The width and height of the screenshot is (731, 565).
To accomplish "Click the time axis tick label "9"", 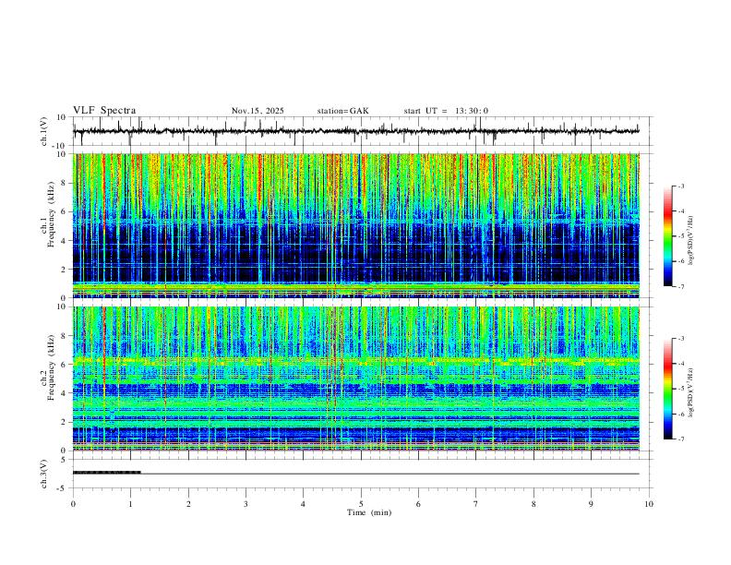I will (x=591, y=504).
